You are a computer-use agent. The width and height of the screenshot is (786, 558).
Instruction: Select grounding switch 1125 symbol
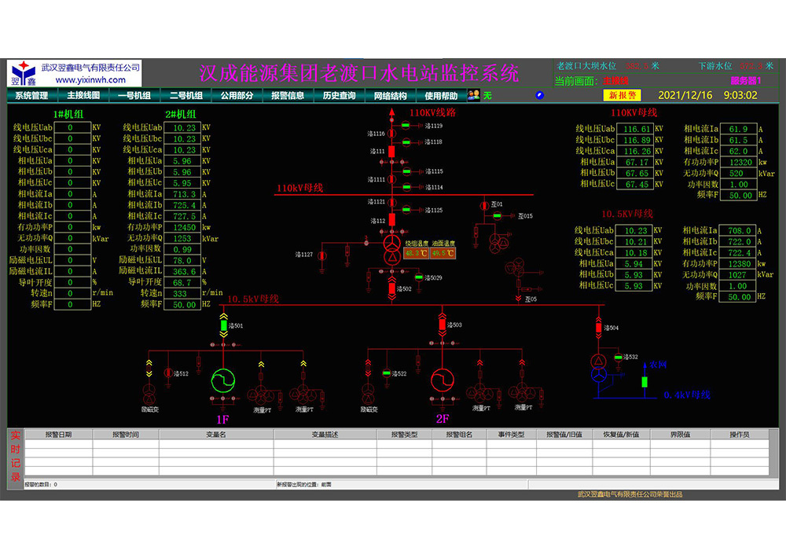pyautogui.click(x=406, y=210)
